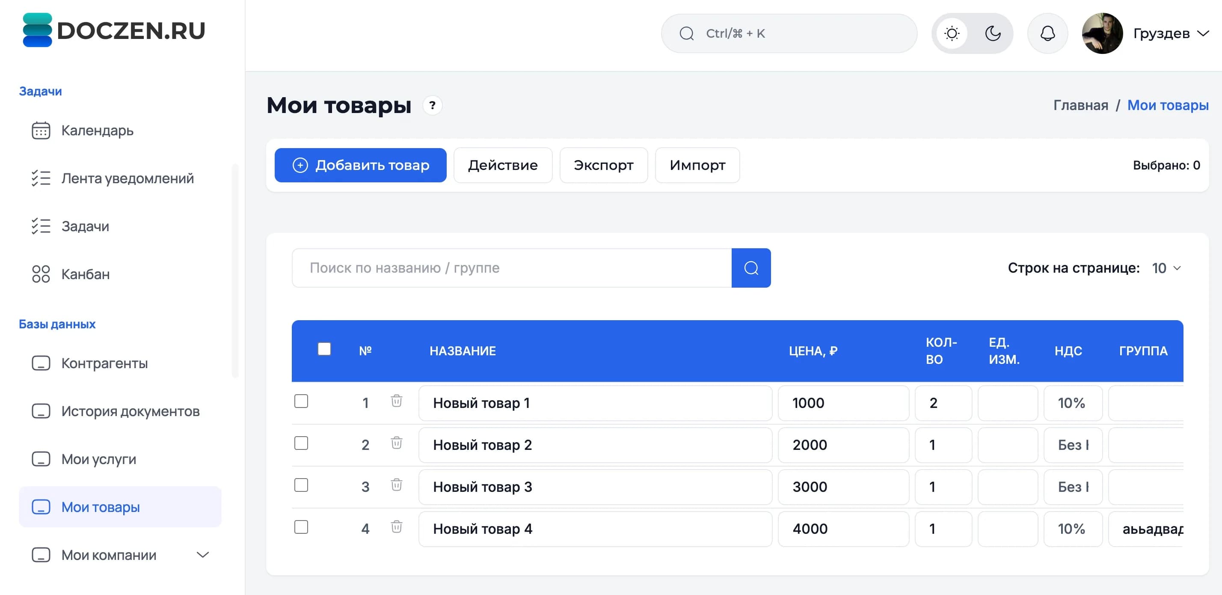This screenshot has height=595, width=1222.
Task: Open Календарь in the sidebar
Action: (120, 131)
